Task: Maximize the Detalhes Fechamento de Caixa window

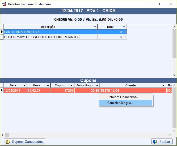Action: pyautogui.click(x=158, y=4)
